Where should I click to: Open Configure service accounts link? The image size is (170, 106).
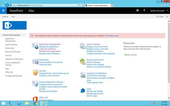49,76
